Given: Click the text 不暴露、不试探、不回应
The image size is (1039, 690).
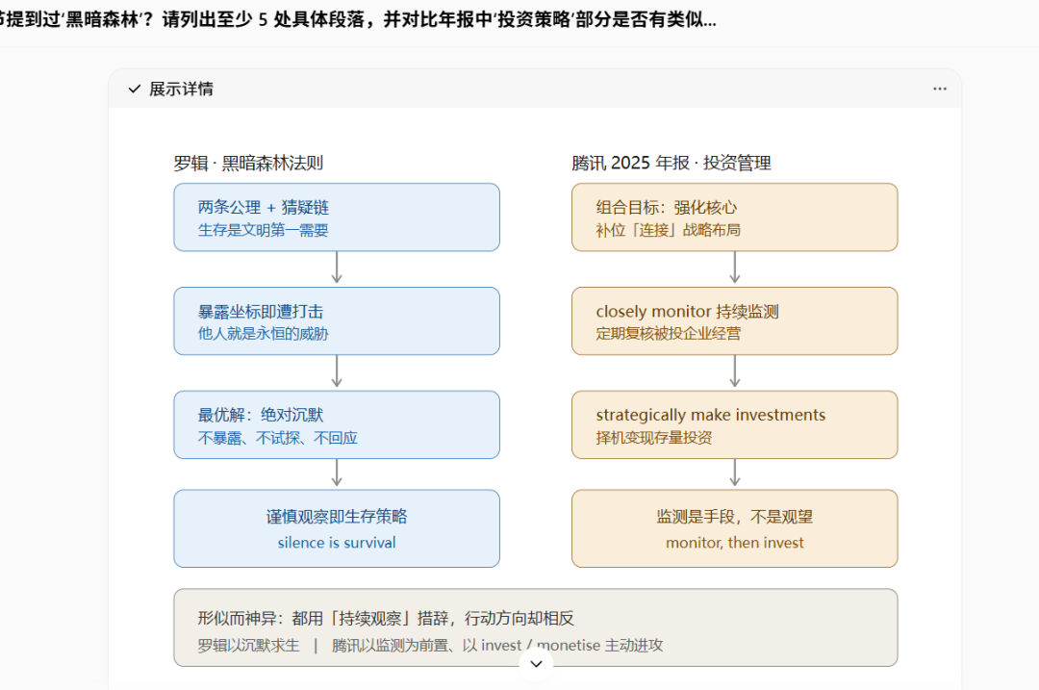Looking at the screenshot, I should tap(278, 438).
